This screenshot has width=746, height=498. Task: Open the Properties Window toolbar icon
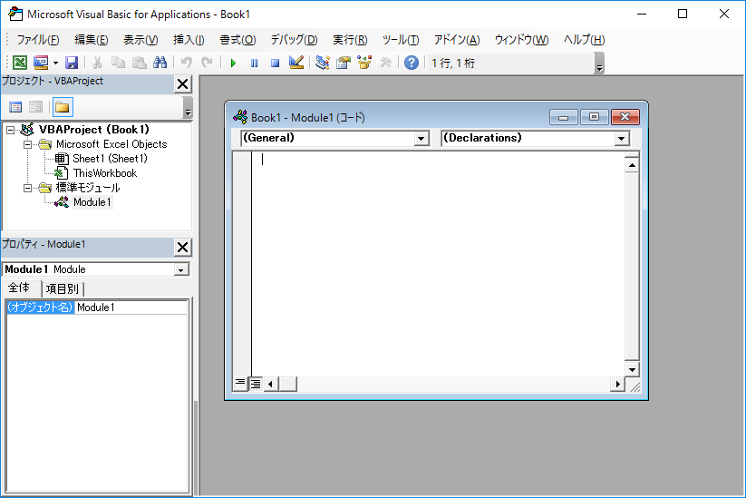(x=343, y=63)
